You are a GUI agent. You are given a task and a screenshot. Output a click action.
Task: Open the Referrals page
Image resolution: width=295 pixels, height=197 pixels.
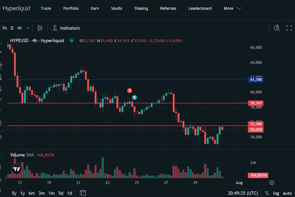click(168, 8)
